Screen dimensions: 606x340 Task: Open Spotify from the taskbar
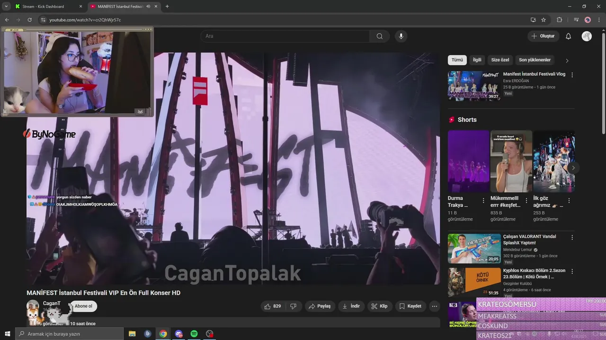click(194, 334)
